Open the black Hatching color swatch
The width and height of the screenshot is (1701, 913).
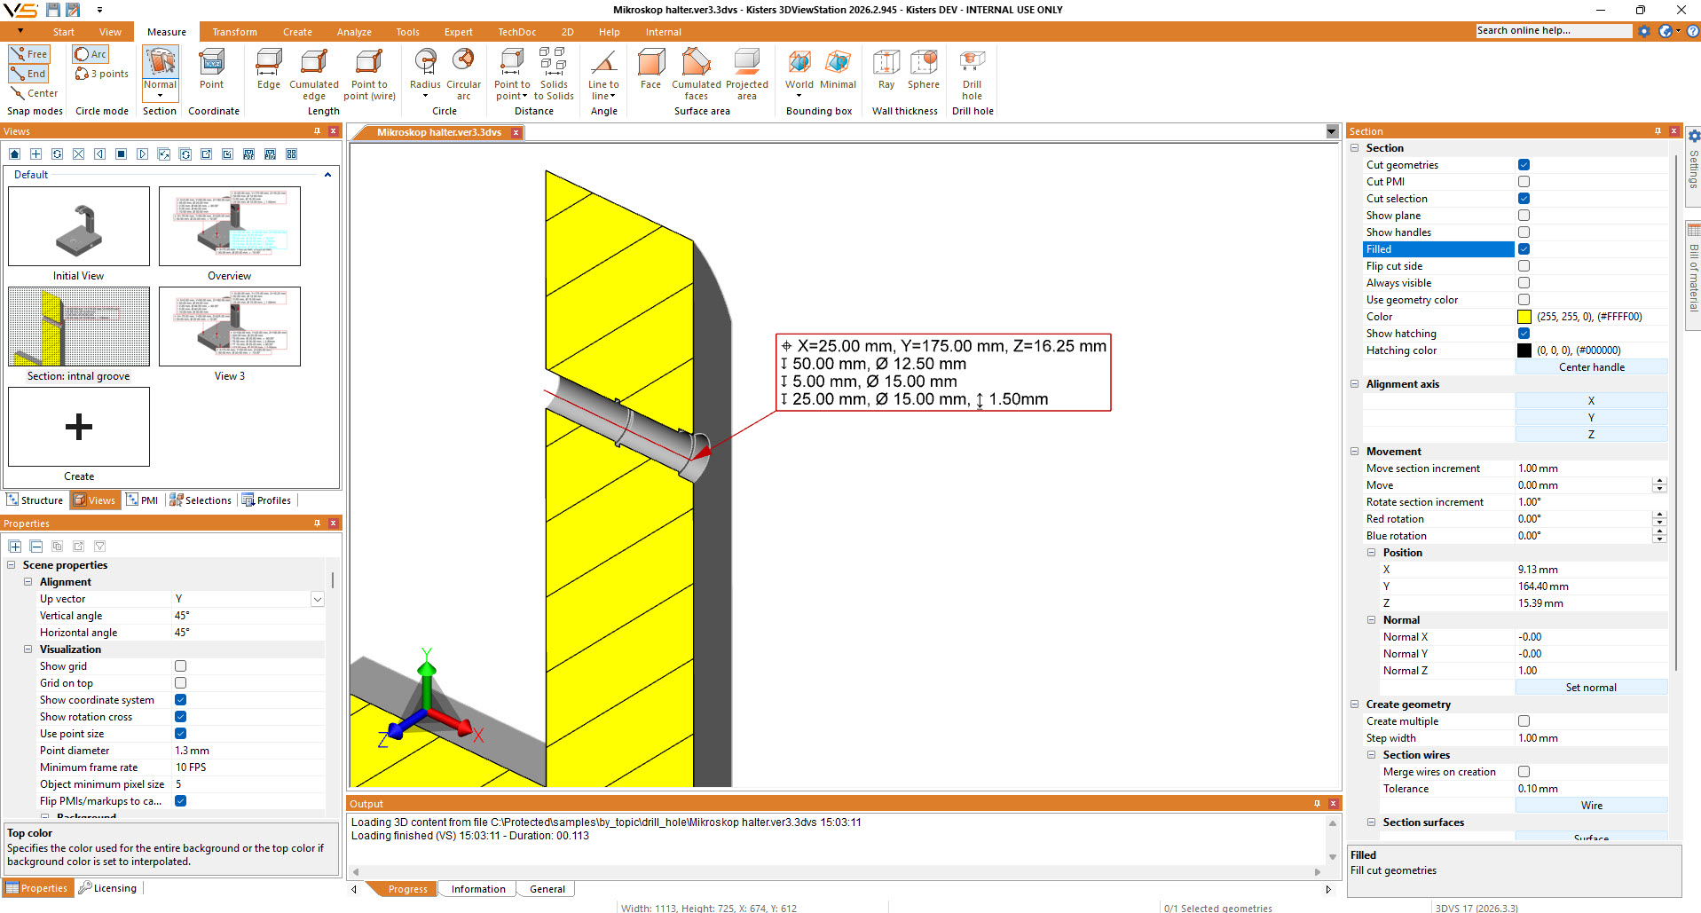pos(1524,350)
